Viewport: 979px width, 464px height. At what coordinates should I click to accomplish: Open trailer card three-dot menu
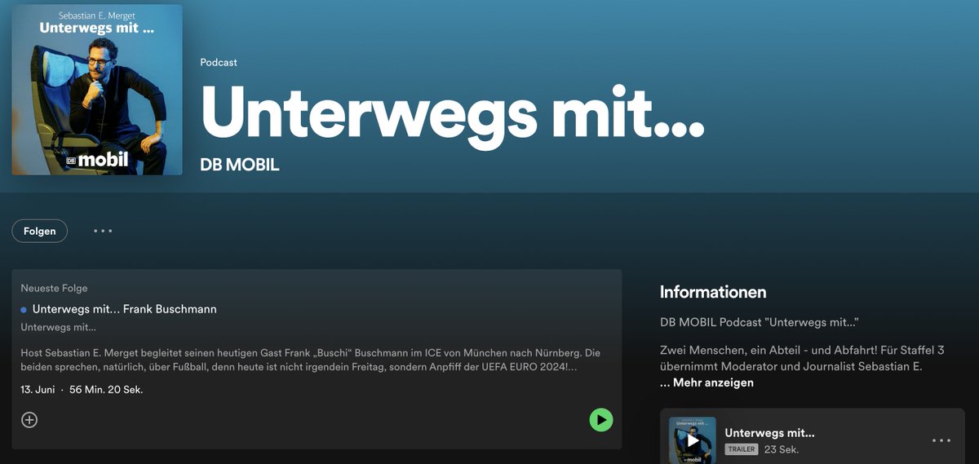[941, 440]
